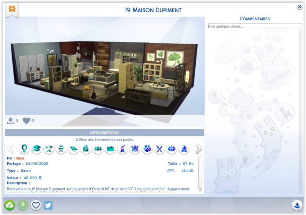The width and height of the screenshot is (306, 215).
Task: Click the comment field 'Dire quelque chose...'
Action: 255,26
